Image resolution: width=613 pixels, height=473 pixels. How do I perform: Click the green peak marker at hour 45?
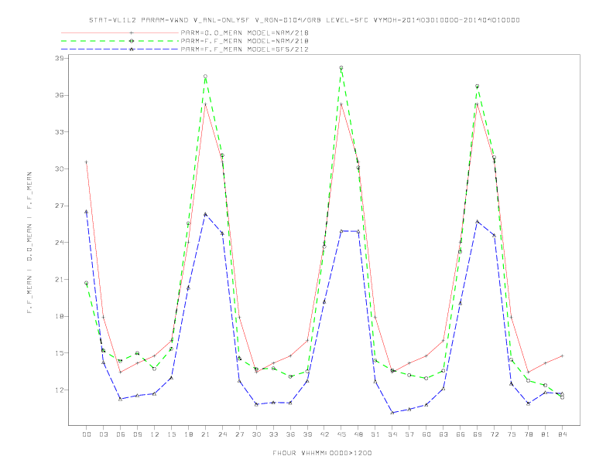point(341,68)
